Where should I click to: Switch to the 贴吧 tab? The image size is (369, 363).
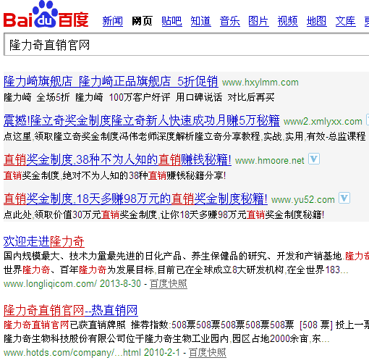point(171,21)
